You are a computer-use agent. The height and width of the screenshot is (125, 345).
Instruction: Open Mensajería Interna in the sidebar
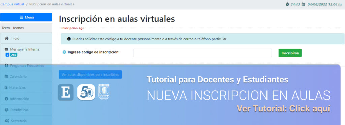pos(26,52)
